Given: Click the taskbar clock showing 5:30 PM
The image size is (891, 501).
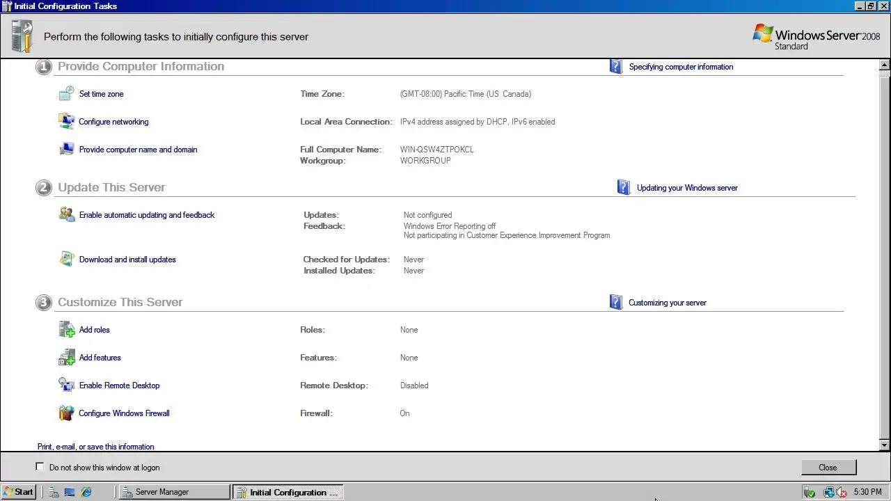Looking at the screenshot, I should 867,492.
